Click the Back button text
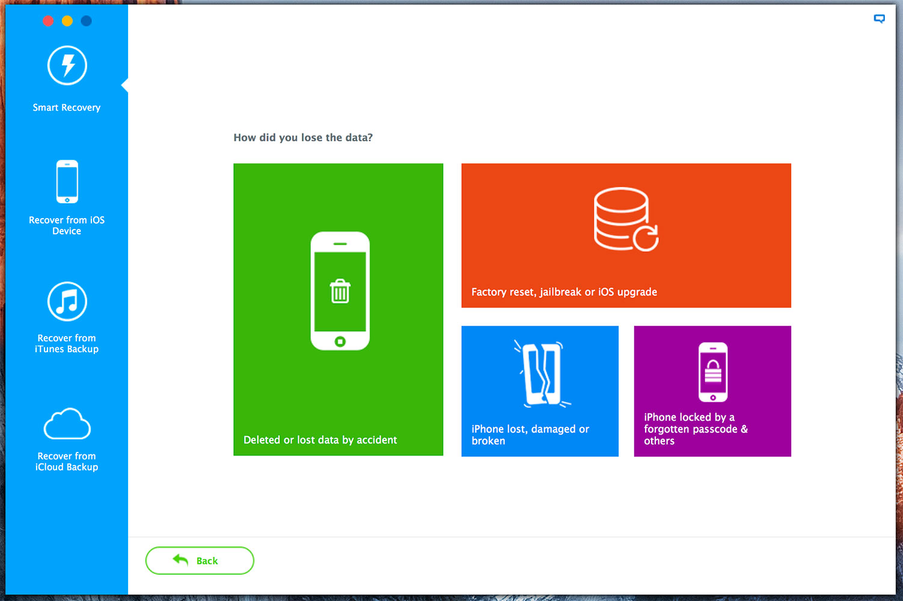The height and width of the screenshot is (601, 903). point(207,561)
